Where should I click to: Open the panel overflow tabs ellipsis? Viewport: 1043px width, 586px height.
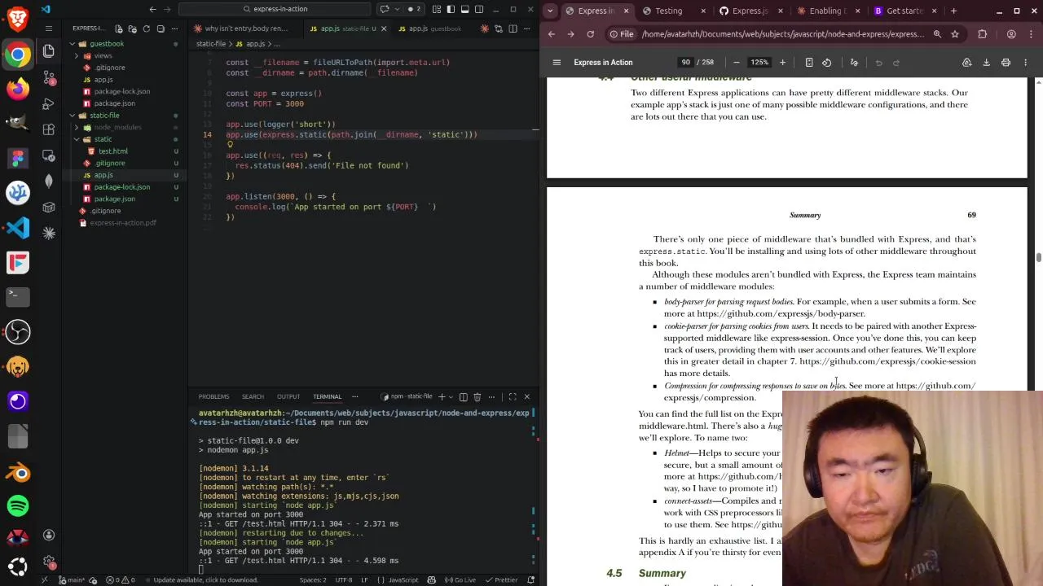[x=354, y=396]
